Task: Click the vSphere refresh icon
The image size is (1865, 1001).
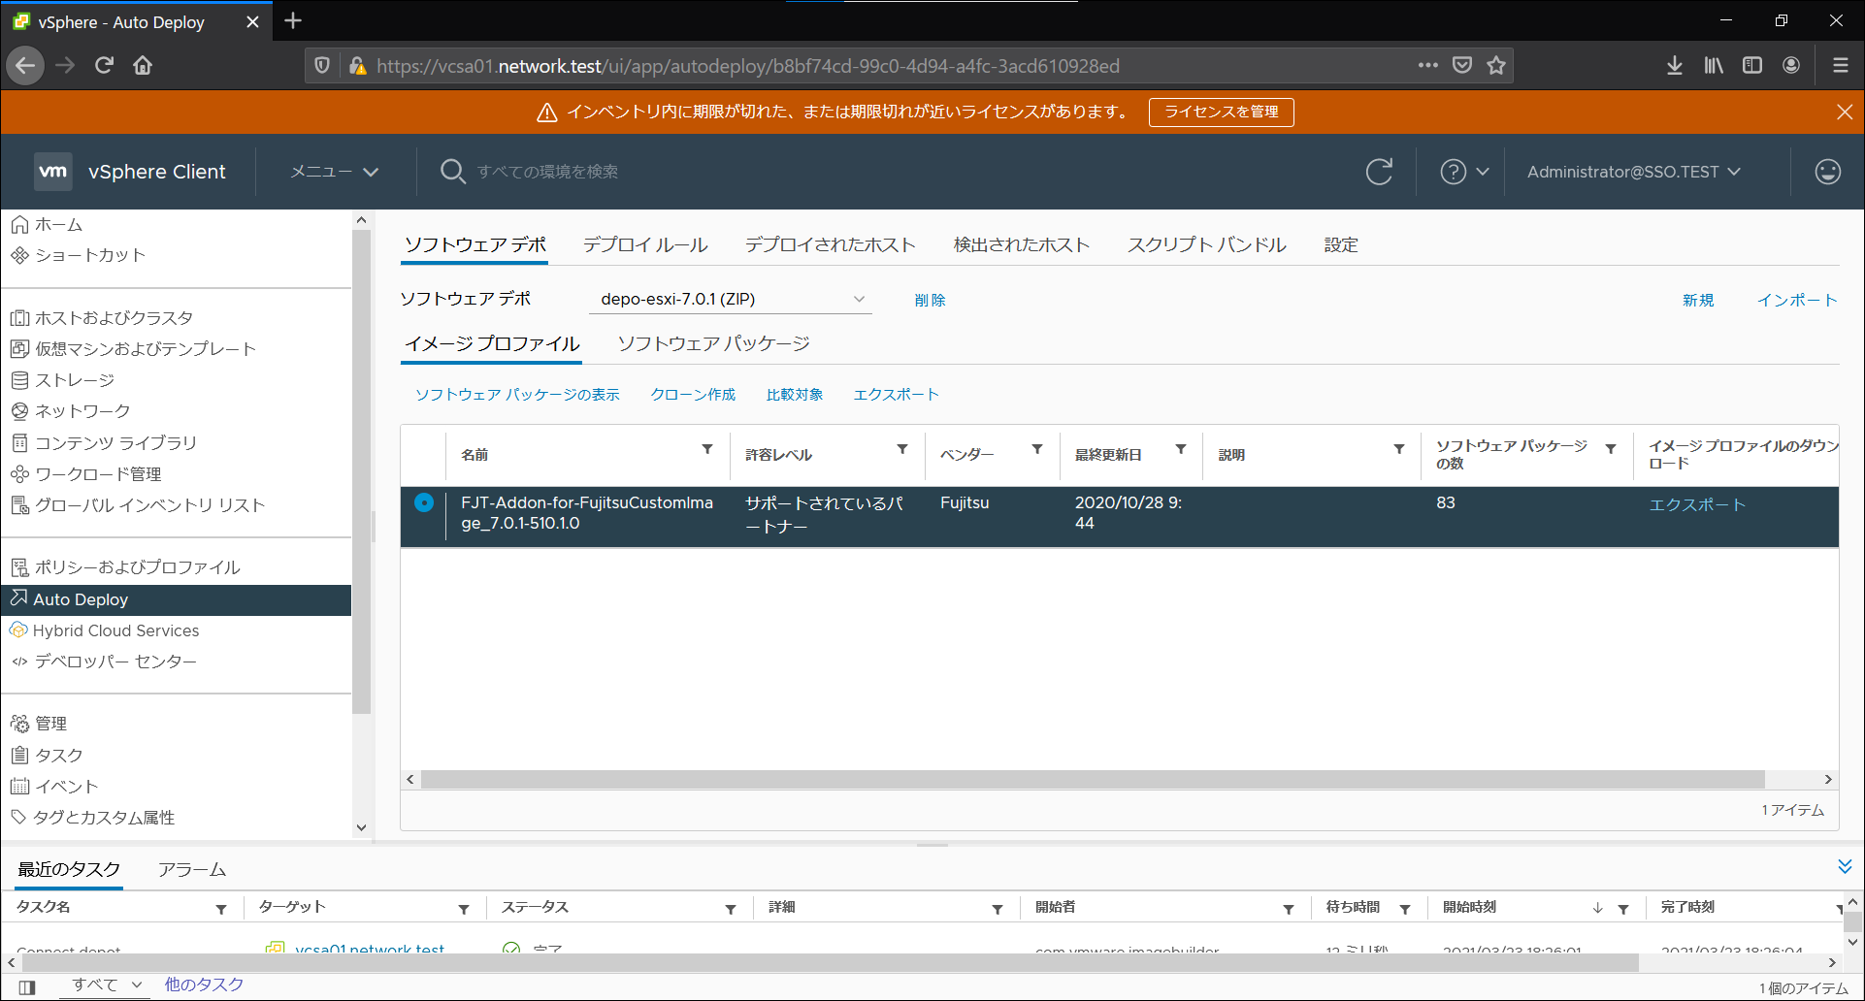Action: tap(1379, 172)
